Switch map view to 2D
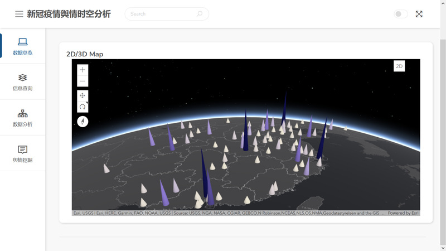This screenshot has height=251, width=446. (399, 66)
